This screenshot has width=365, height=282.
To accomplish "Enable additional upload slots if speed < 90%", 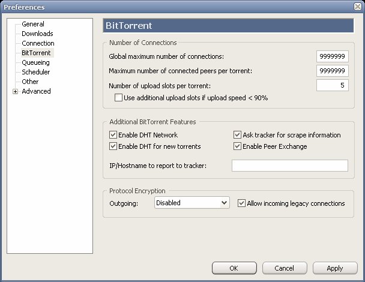I will tap(118, 97).
